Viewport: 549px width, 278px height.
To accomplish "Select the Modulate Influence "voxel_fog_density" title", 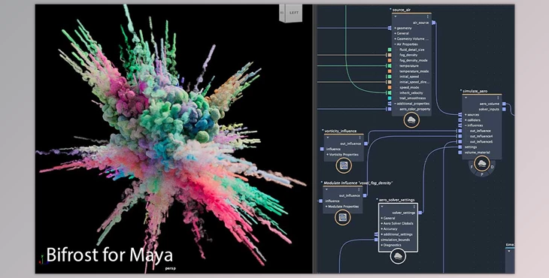I will [357, 183].
